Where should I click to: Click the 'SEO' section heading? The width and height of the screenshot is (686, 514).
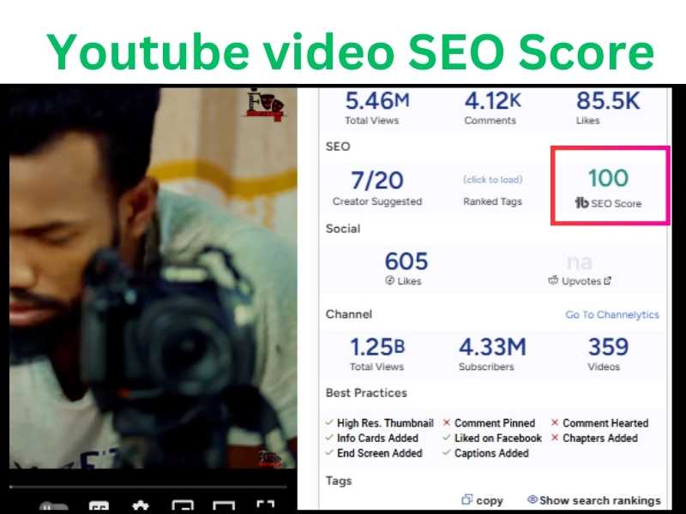pyautogui.click(x=338, y=146)
